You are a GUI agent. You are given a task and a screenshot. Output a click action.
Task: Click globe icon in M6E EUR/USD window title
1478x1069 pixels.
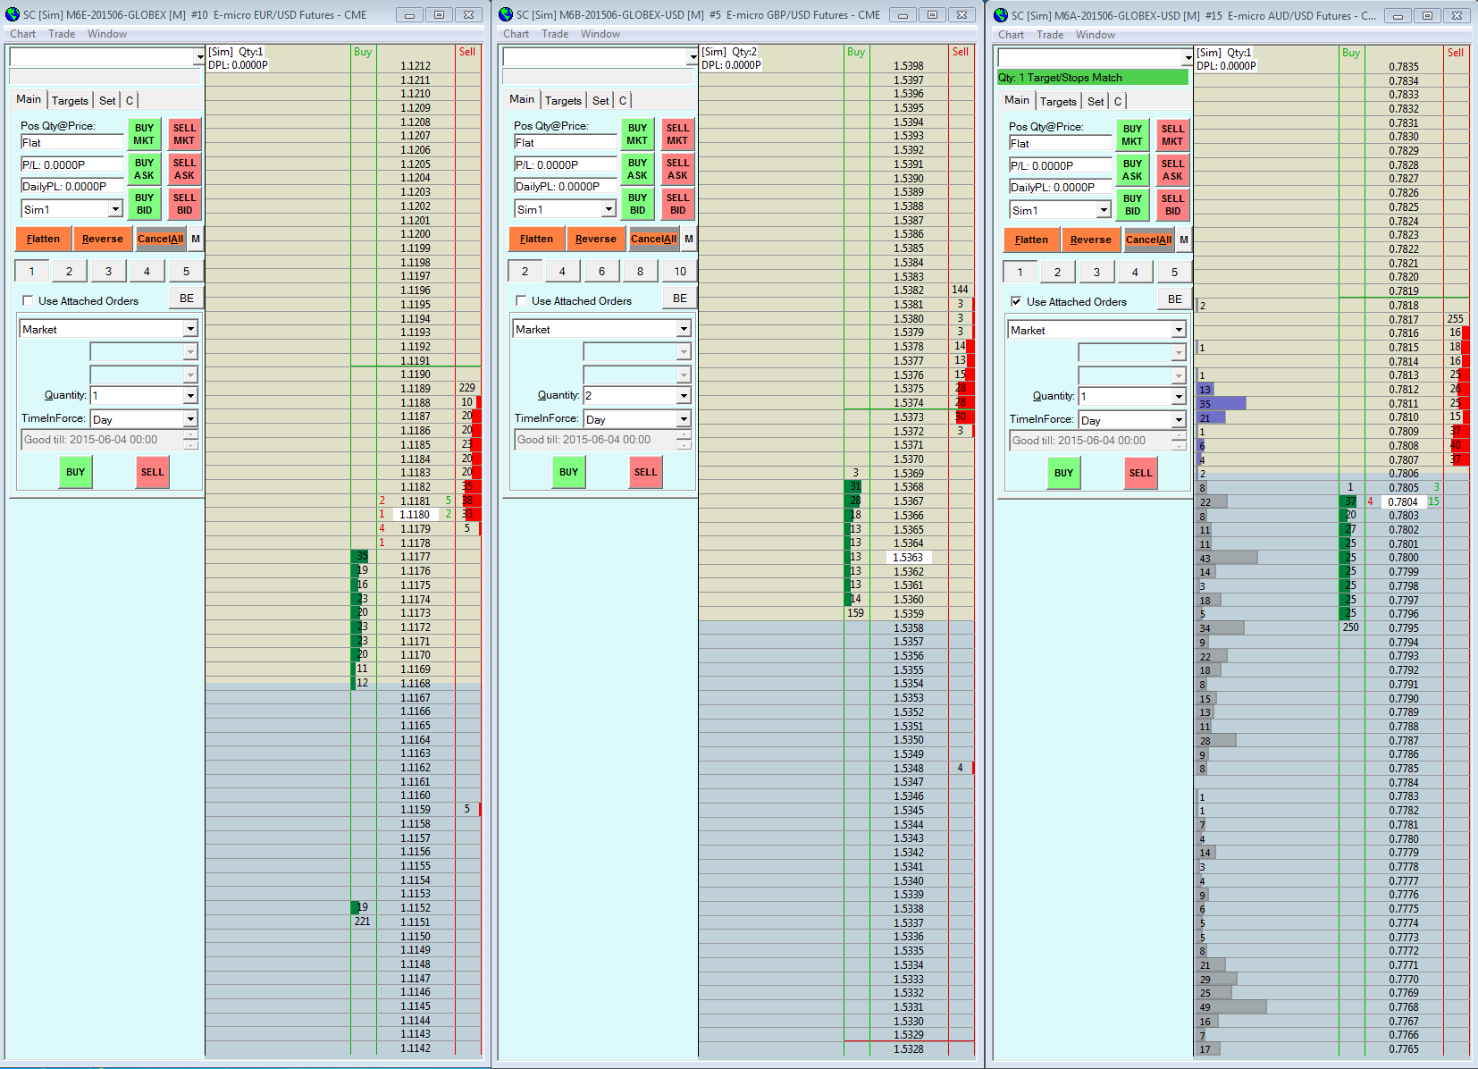point(13,14)
